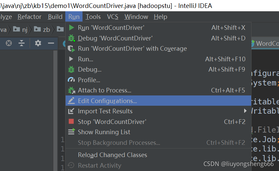Choose the Debug... menu entry
Image resolution: width=279 pixels, height=171 pixels.
(x=158, y=69)
